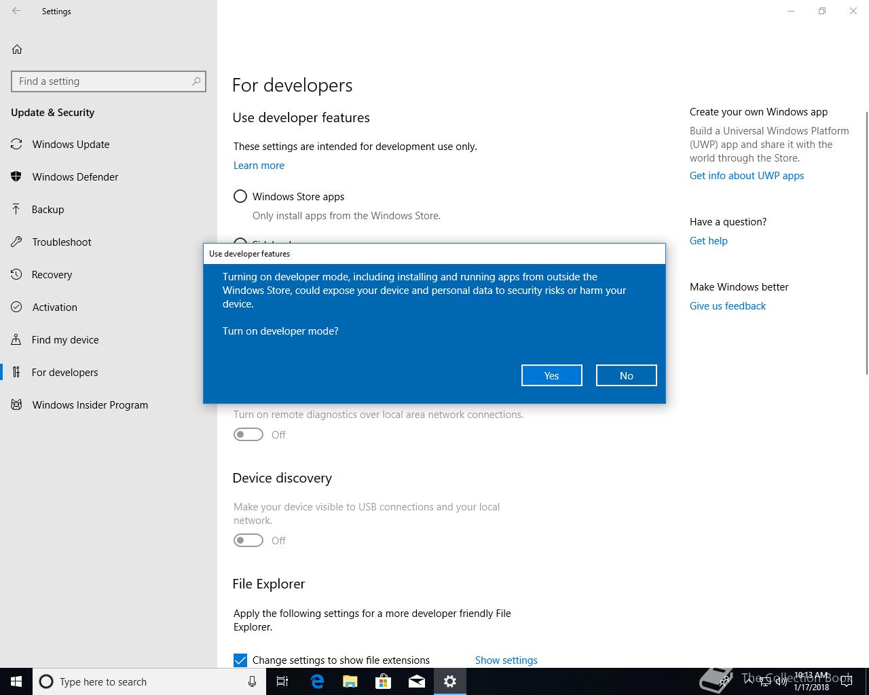Click Give us feedback link
Screen dimensions: 869x695
click(727, 305)
